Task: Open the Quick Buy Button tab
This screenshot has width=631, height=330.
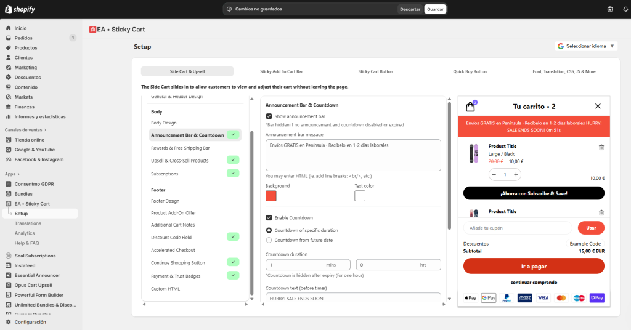Action: pyautogui.click(x=470, y=71)
